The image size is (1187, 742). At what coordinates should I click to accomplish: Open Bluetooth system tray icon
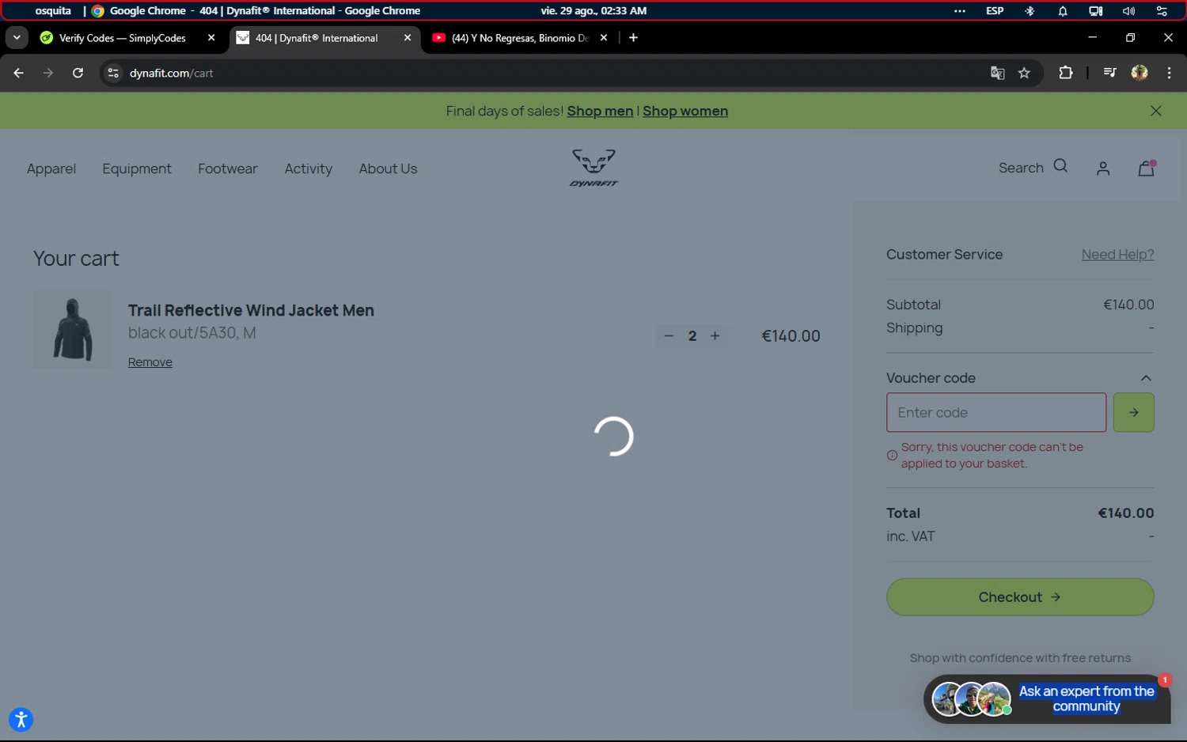[x=1030, y=11]
